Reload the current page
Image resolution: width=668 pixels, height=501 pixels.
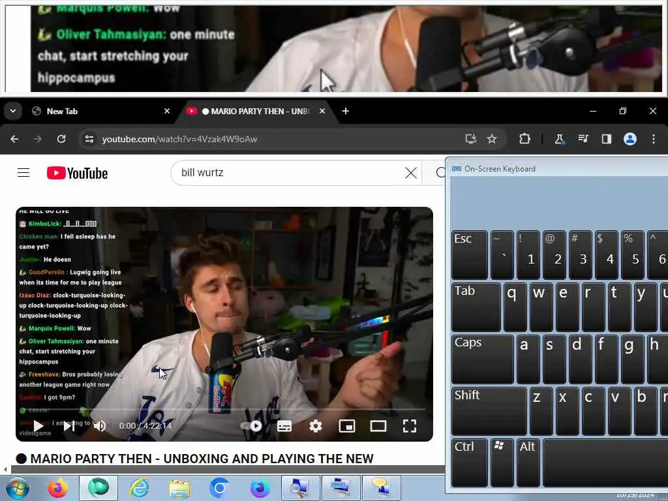[x=61, y=139]
